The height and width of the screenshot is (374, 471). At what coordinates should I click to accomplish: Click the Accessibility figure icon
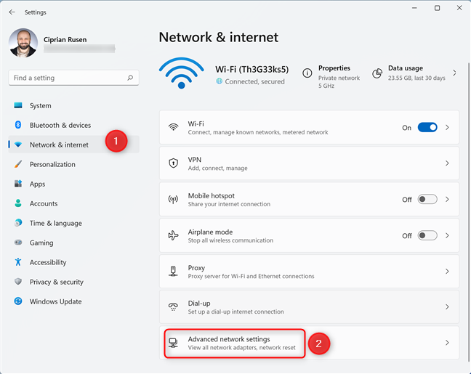click(x=18, y=261)
